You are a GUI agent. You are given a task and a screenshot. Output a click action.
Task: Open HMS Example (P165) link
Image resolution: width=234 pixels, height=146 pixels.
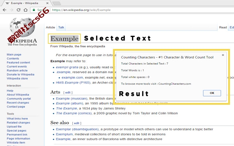73,82
